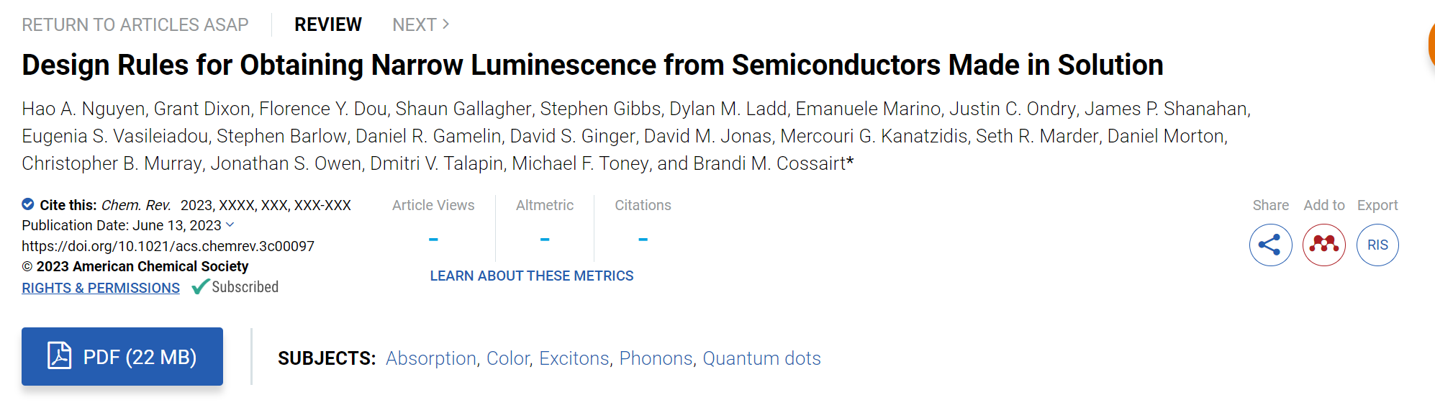The height and width of the screenshot is (413, 1435).
Task: Click the green Subscribed checkmark
Action: click(x=200, y=287)
